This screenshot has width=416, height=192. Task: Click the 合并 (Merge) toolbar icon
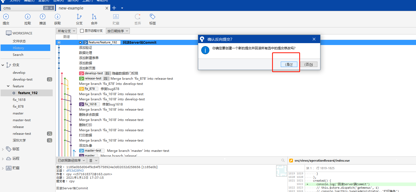click(94, 17)
